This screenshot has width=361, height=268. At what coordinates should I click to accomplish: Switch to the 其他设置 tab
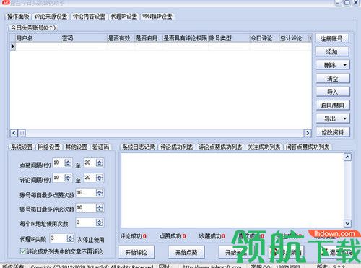tap(77, 147)
